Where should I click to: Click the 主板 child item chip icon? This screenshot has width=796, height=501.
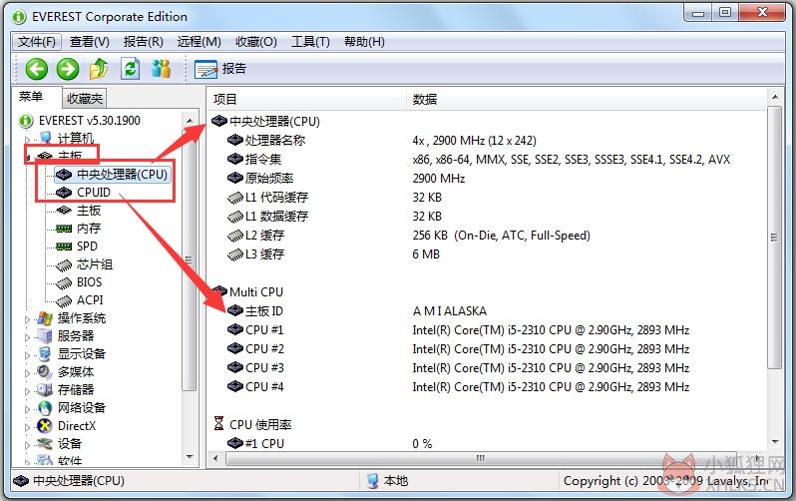64,211
